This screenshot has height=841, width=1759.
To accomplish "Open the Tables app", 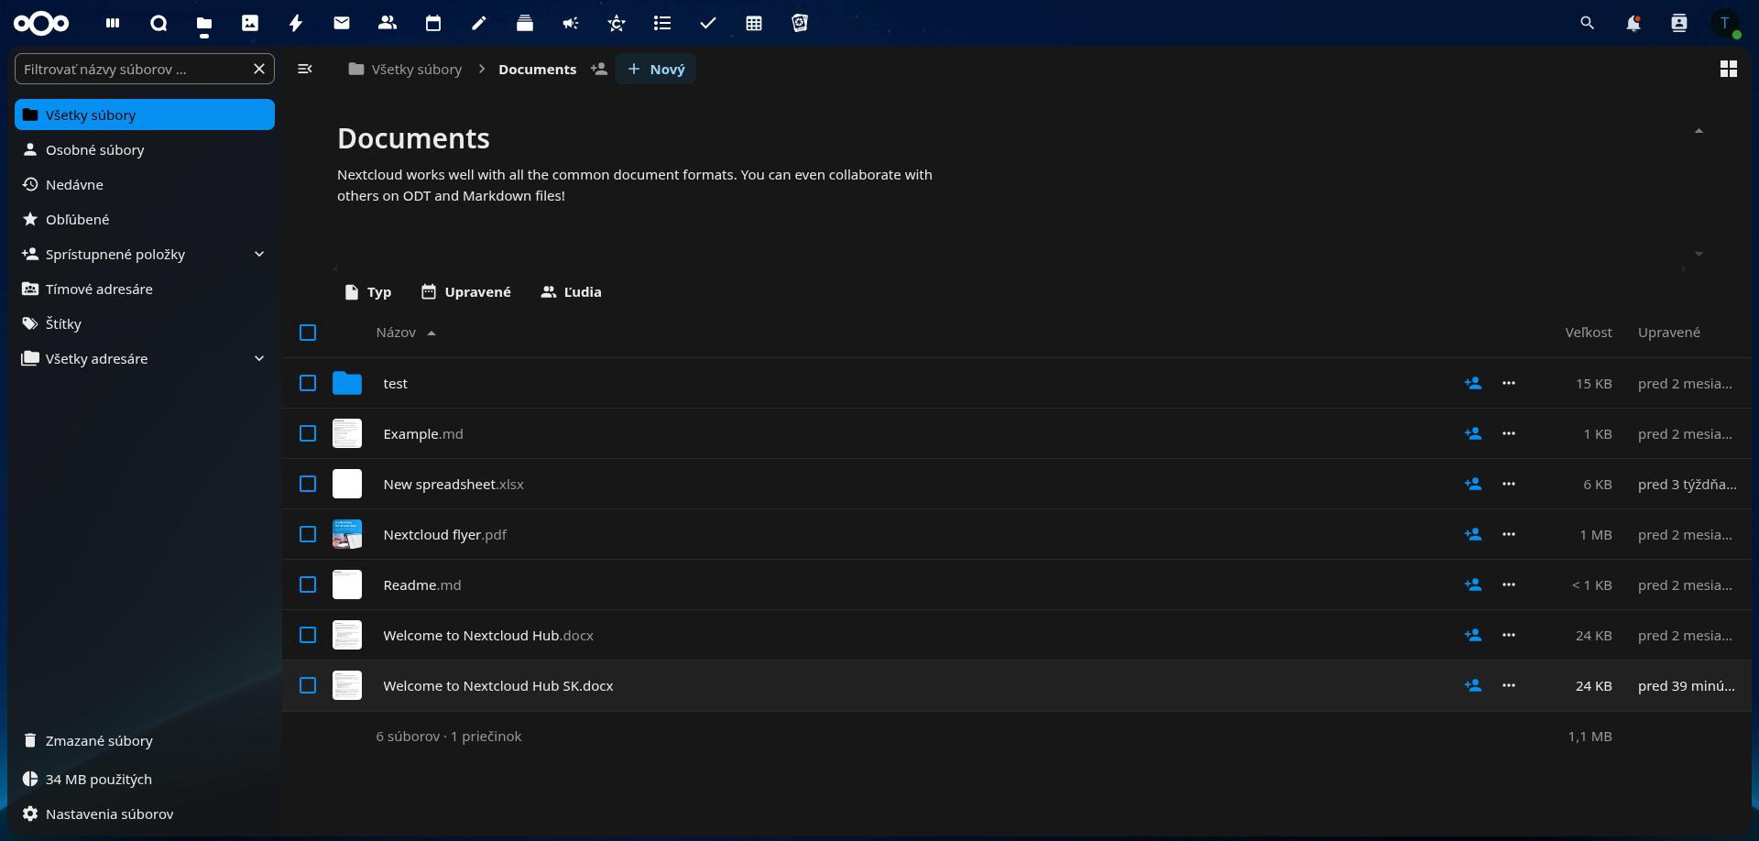I will [754, 23].
